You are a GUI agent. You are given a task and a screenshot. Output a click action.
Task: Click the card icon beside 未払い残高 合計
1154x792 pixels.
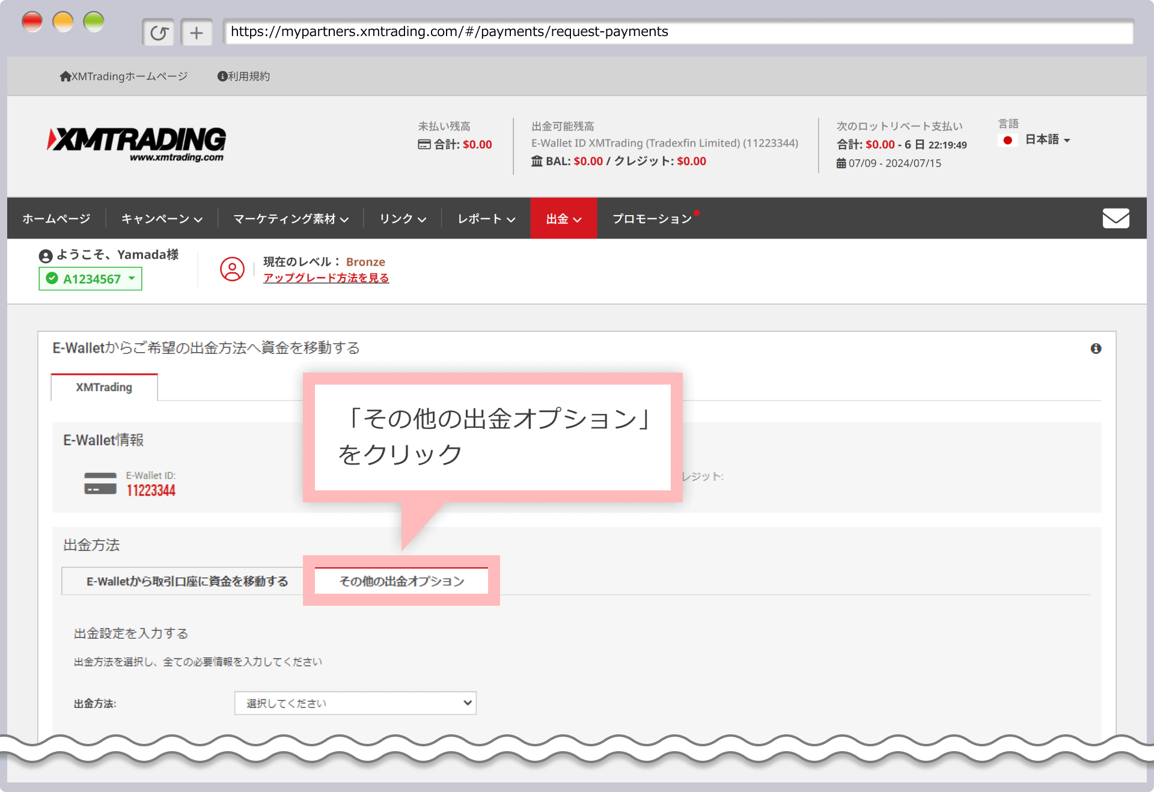(424, 144)
